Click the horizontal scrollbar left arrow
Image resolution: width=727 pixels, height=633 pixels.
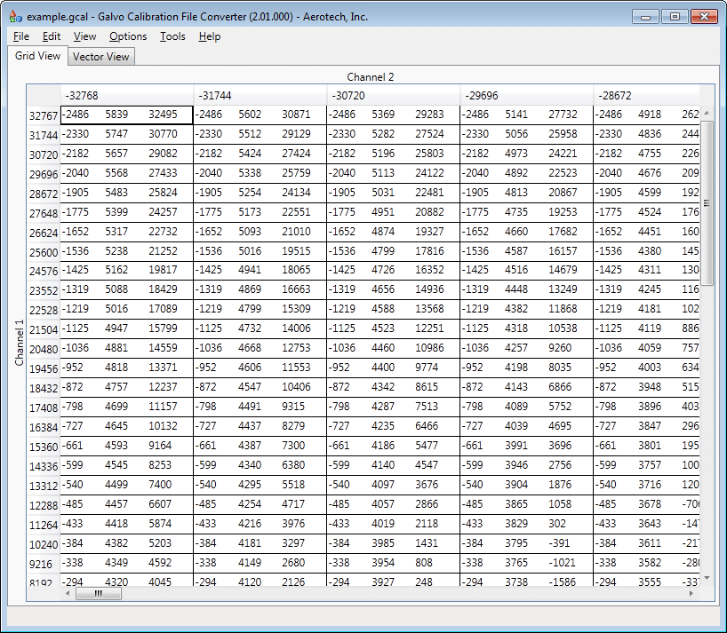coord(68,593)
